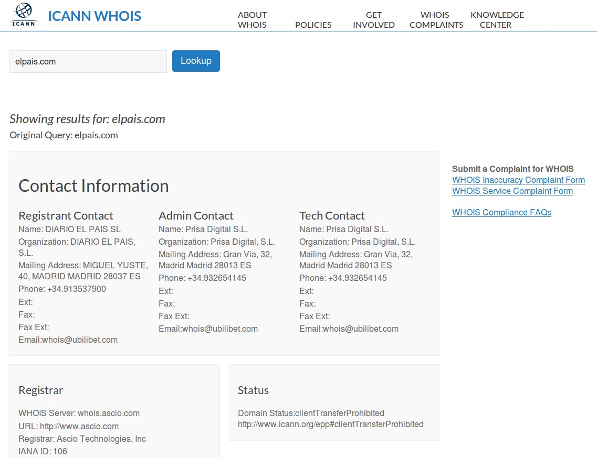Navigate to GET INVOLVED
Viewport: 597px width, 458px height.
coord(373,20)
